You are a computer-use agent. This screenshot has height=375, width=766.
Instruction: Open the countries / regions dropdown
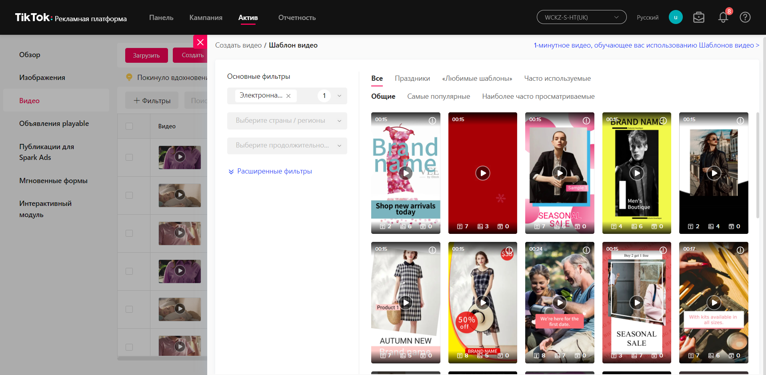point(287,121)
